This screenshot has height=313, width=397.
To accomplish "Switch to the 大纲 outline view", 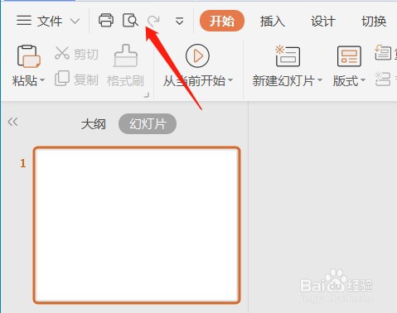I will point(94,124).
